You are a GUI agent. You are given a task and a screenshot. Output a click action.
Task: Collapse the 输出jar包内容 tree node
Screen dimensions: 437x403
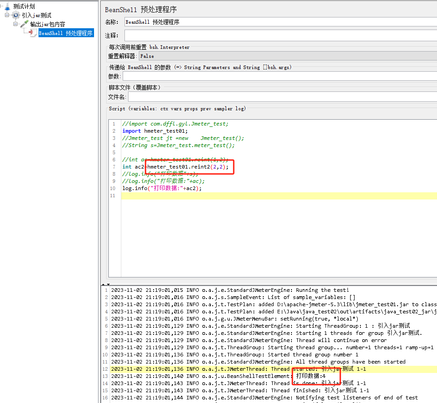coord(15,24)
